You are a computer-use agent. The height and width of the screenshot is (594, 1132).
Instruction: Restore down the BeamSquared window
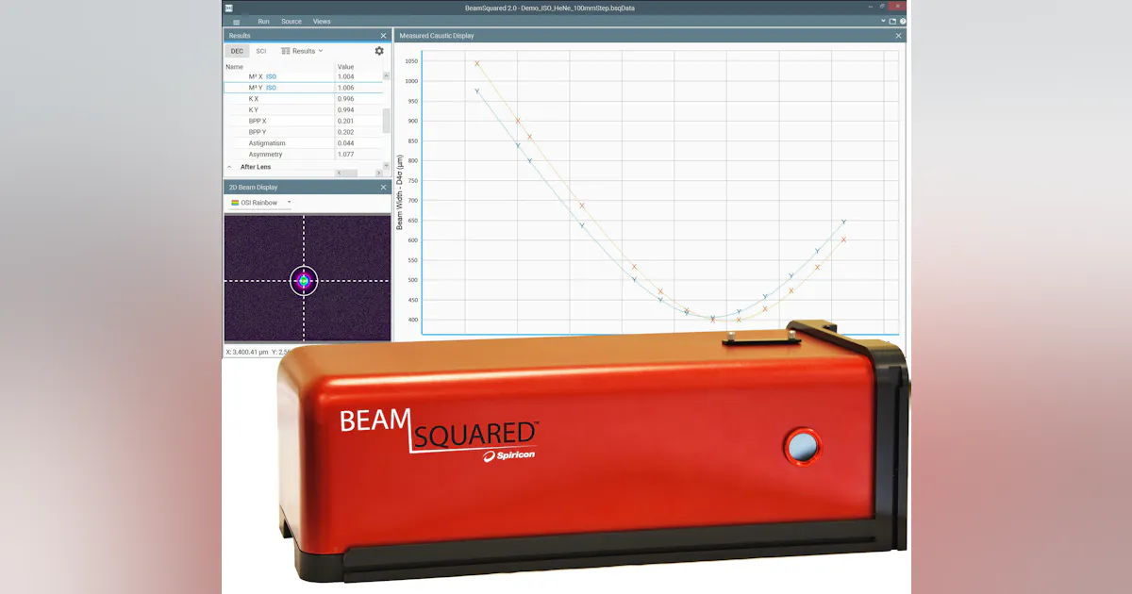(882, 7)
